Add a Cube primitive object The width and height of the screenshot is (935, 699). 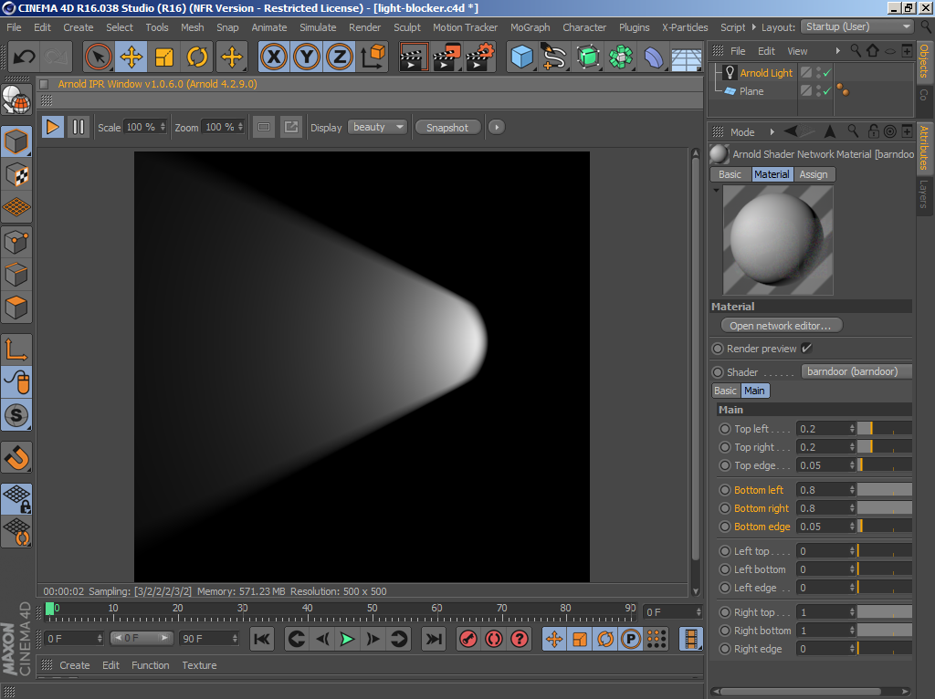[x=522, y=57]
